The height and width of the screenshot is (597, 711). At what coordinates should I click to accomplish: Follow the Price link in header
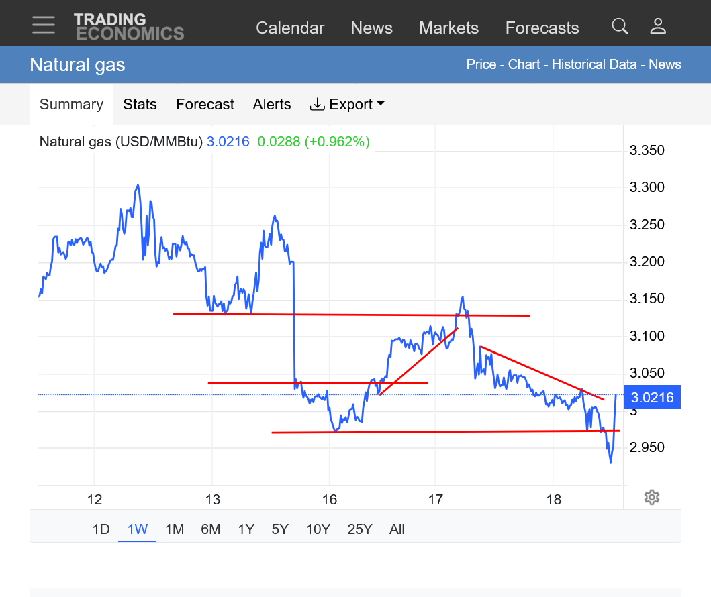click(481, 65)
